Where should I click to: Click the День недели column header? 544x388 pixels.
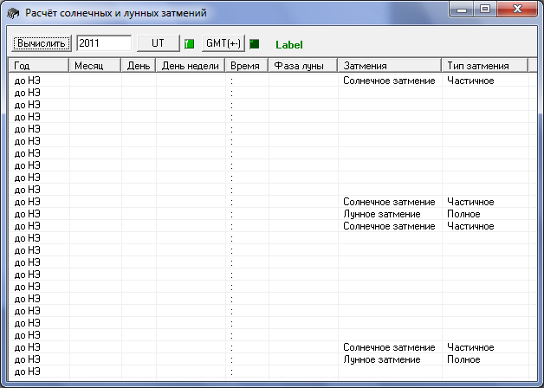pos(189,66)
